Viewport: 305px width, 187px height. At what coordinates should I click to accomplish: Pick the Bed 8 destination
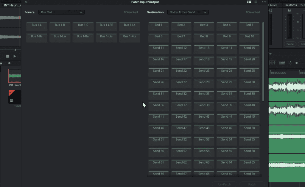[x=204, y=38]
